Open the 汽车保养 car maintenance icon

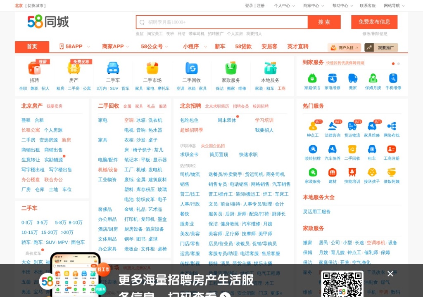pyautogui.click(x=333, y=149)
